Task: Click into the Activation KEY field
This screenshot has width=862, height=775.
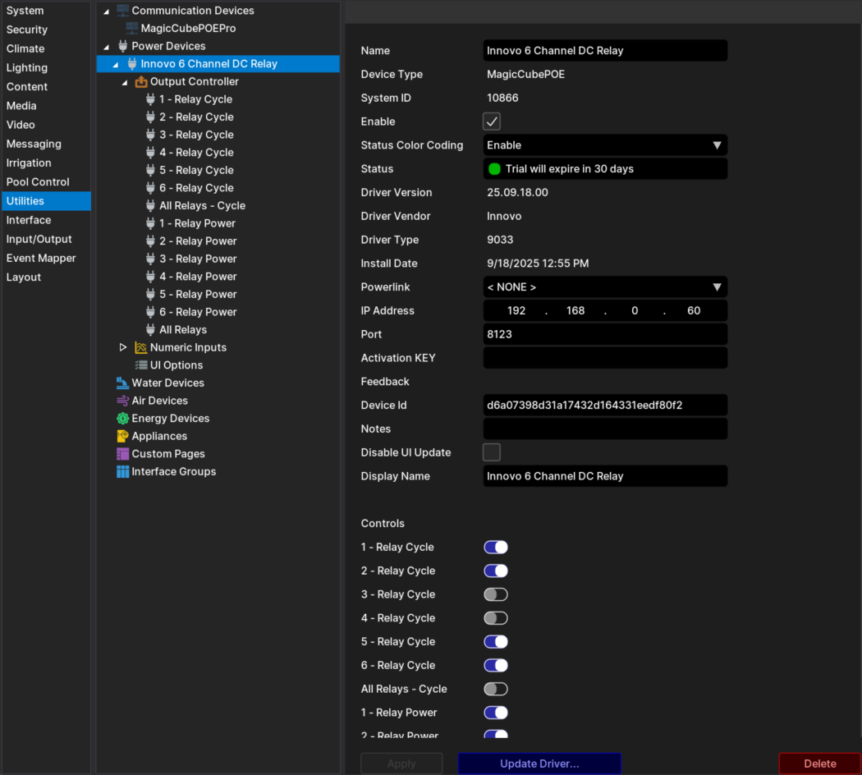Action: tap(605, 358)
